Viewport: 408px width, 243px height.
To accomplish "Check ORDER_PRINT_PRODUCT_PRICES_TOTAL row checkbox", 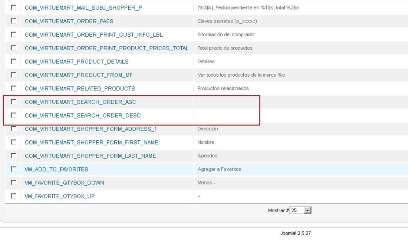I will click(x=13, y=48).
